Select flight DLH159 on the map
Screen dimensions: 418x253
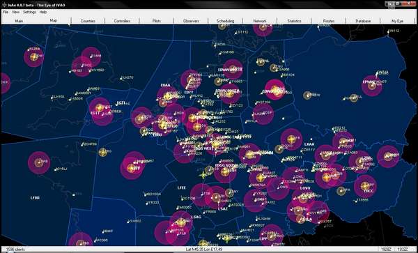[58, 97]
